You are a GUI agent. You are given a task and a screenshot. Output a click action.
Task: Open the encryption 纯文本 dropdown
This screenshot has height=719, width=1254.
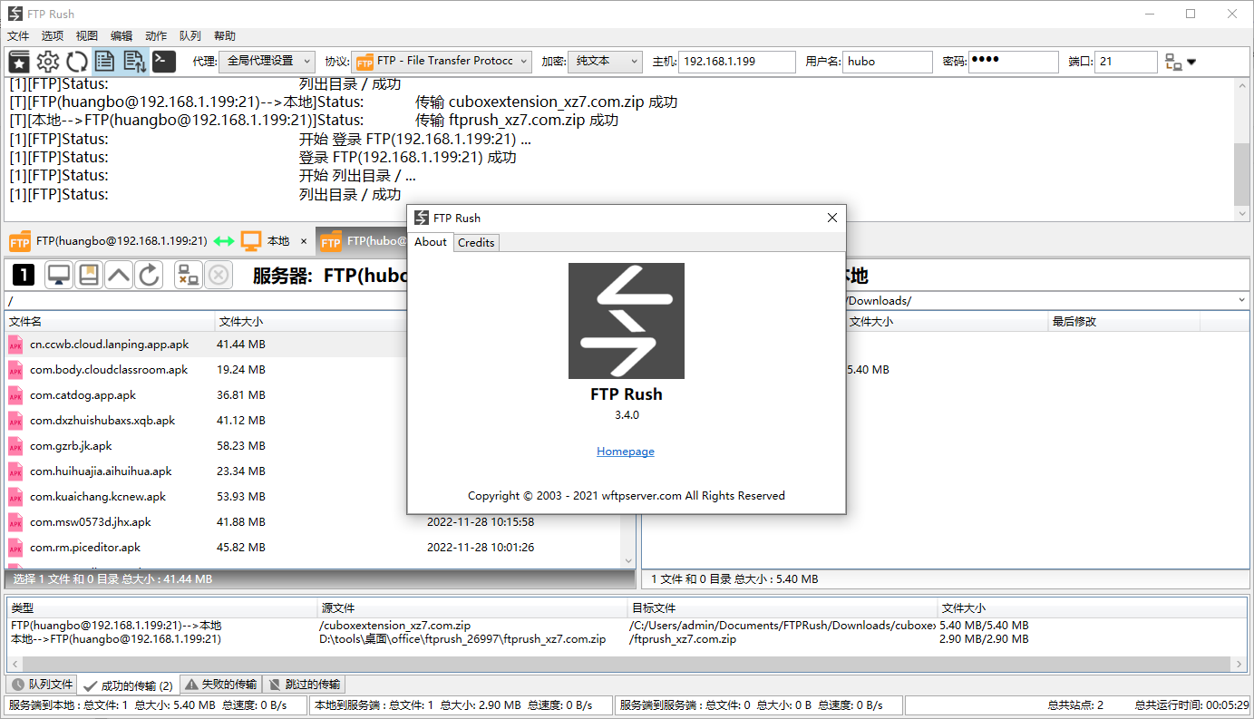[x=605, y=61]
